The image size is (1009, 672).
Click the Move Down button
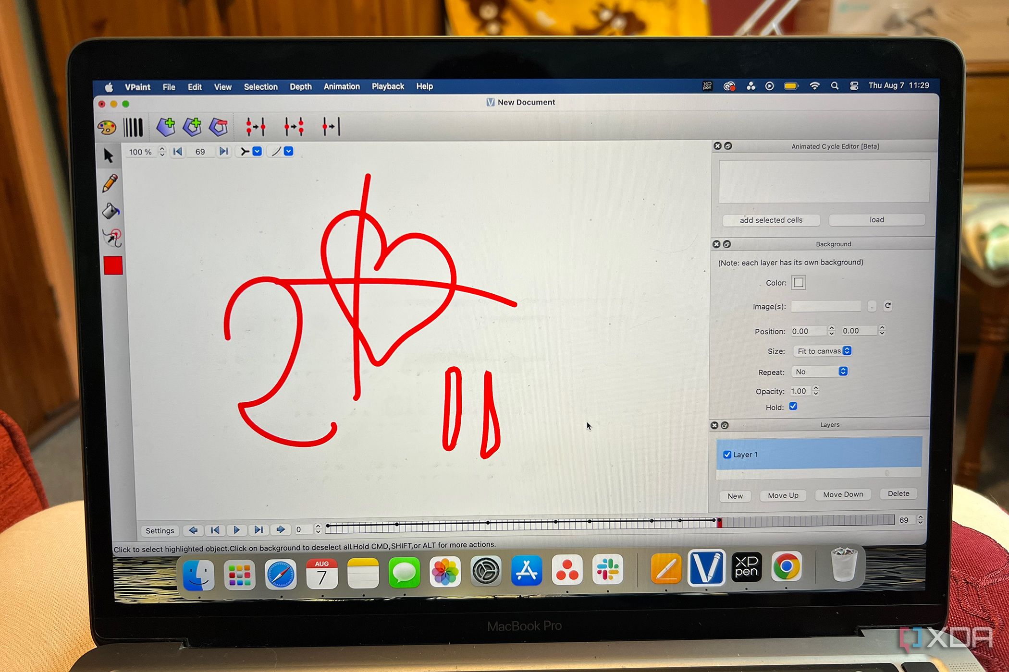click(843, 494)
